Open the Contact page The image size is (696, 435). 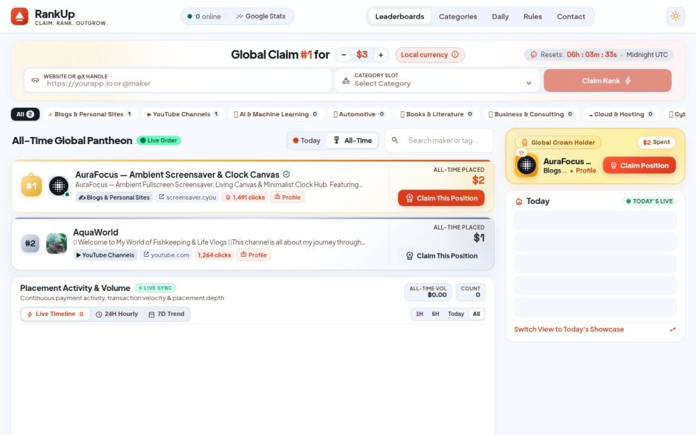571,17
